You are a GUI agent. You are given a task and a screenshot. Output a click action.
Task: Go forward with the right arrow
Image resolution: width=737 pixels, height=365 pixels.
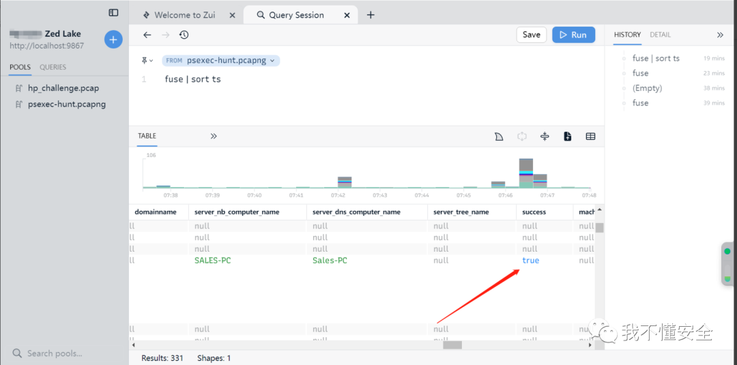click(165, 35)
